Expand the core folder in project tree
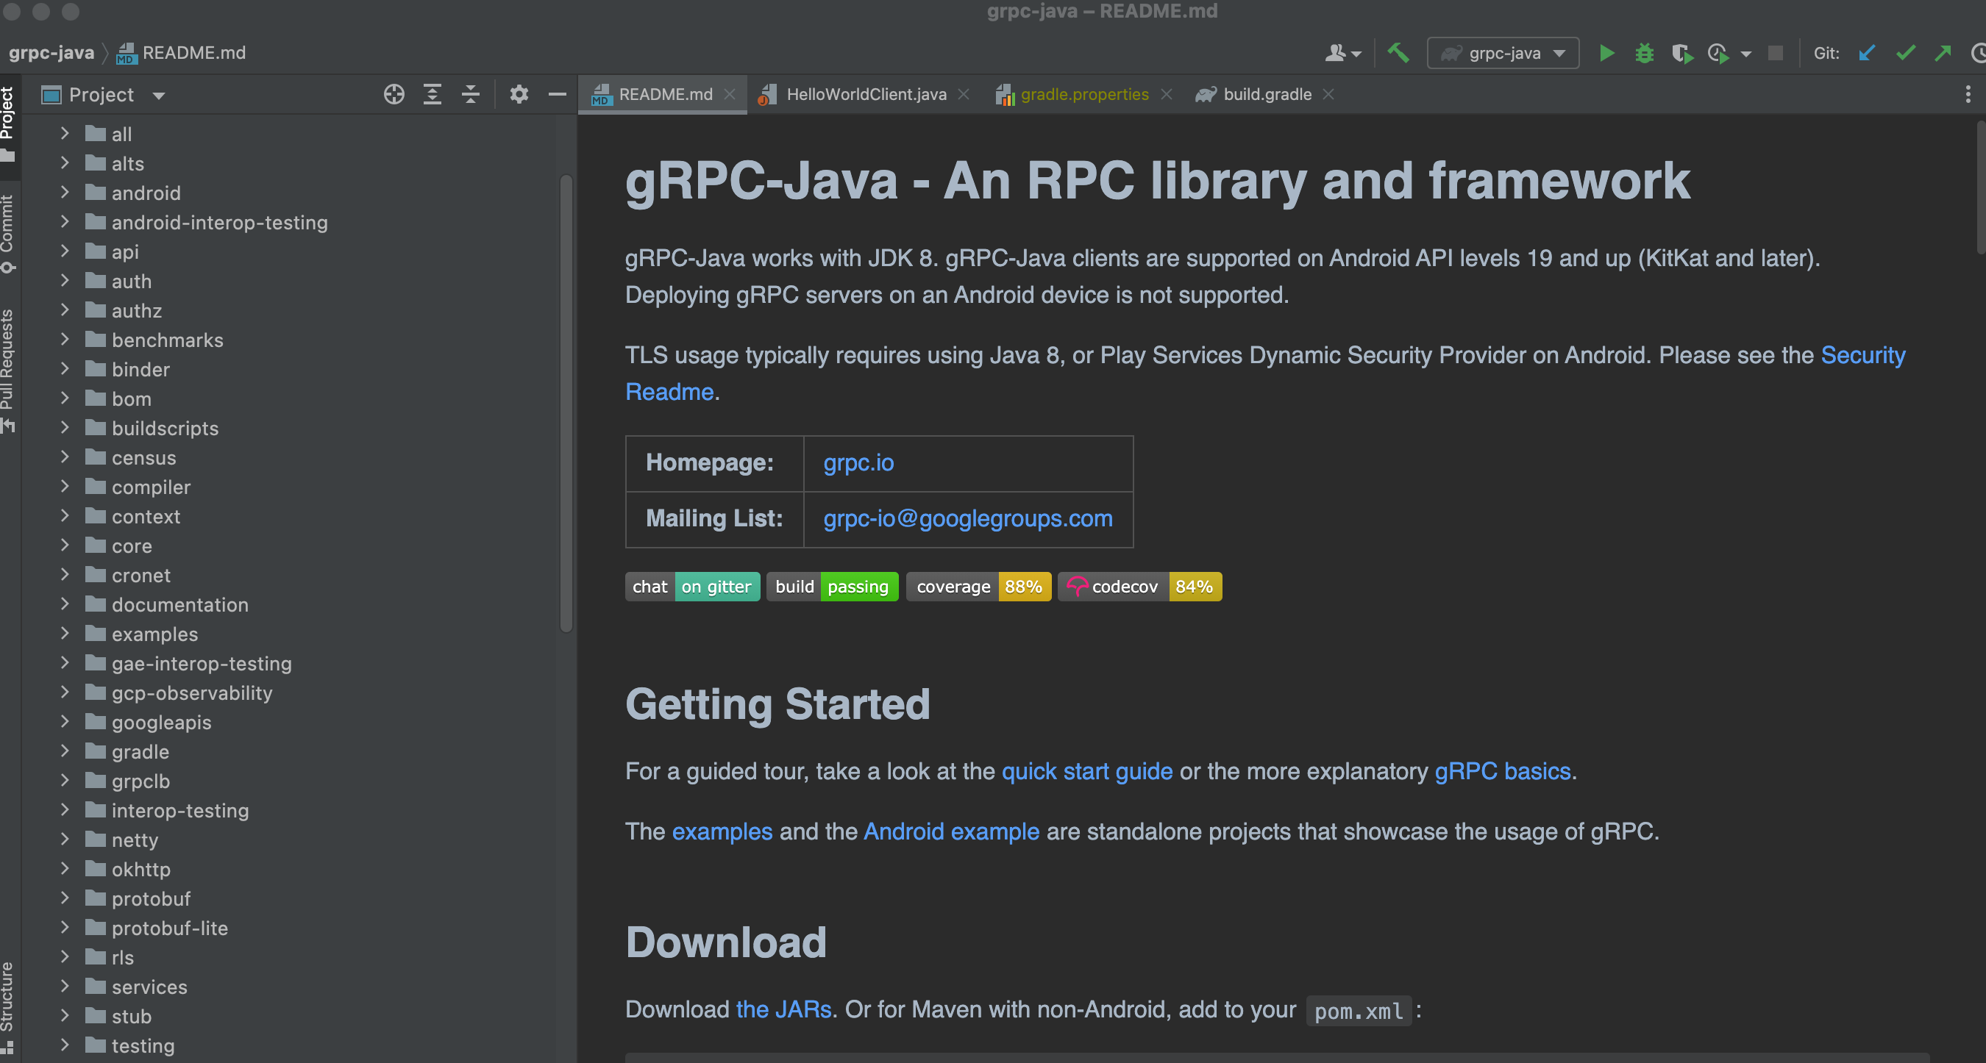 pos(67,545)
